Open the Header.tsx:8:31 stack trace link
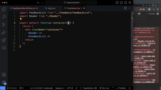 [146, 41]
